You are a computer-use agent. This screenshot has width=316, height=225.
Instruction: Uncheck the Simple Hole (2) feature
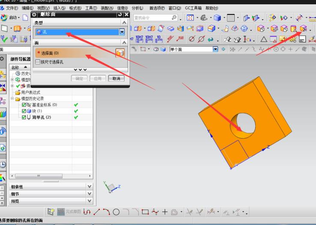[24, 117]
